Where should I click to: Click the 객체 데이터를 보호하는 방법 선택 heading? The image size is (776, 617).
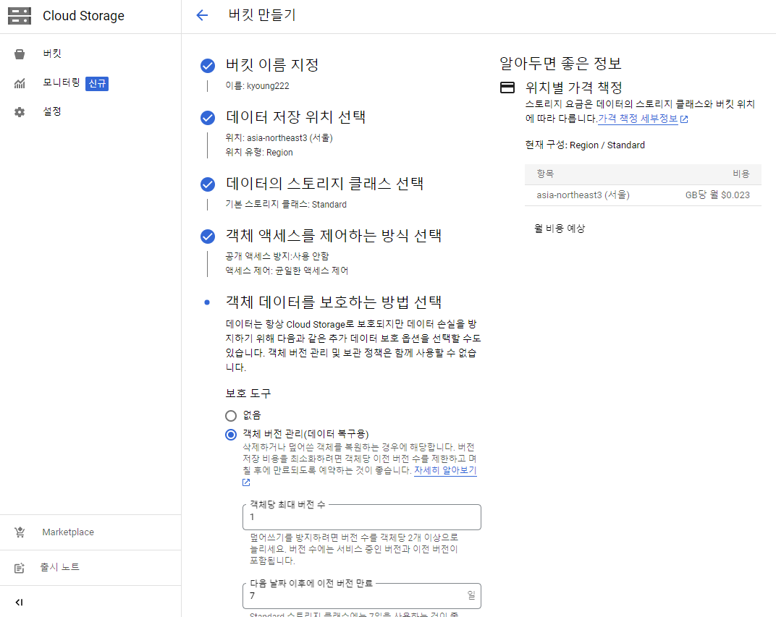tap(334, 302)
